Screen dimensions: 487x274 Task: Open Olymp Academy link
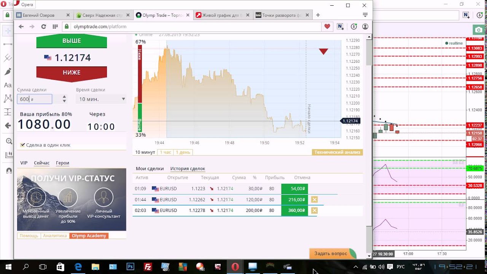point(89,236)
